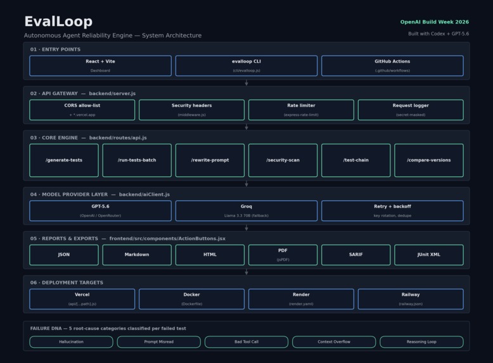Select the Hallucination category pill
This screenshot has height=363, width=493.
(72, 342)
